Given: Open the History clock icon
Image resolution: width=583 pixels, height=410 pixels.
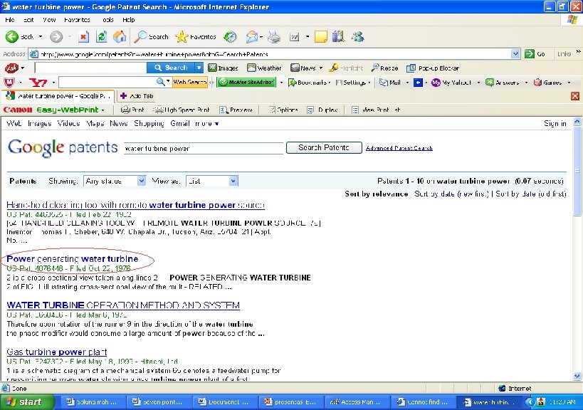Looking at the screenshot, I should (x=230, y=36).
